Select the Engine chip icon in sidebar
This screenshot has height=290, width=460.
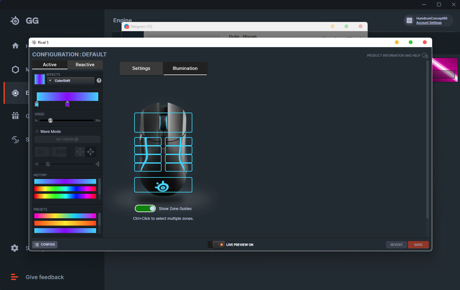click(x=15, y=93)
